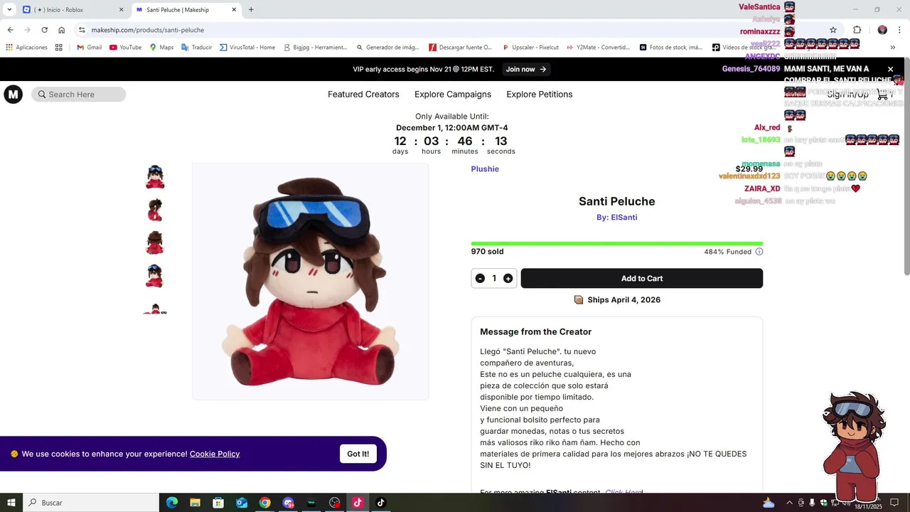This screenshot has height=512, width=910.
Task: Click Join now in VIP banner
Action: 526,69
